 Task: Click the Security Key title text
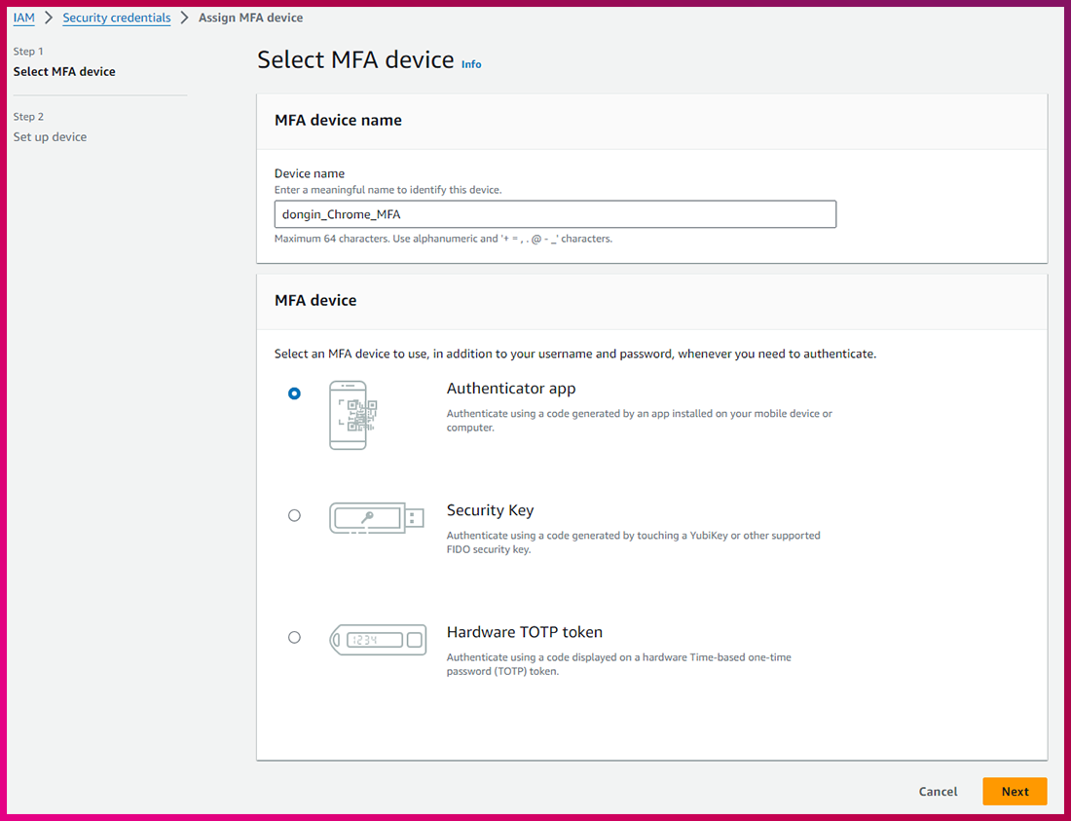pyautogui.click(x=490, y=510)
